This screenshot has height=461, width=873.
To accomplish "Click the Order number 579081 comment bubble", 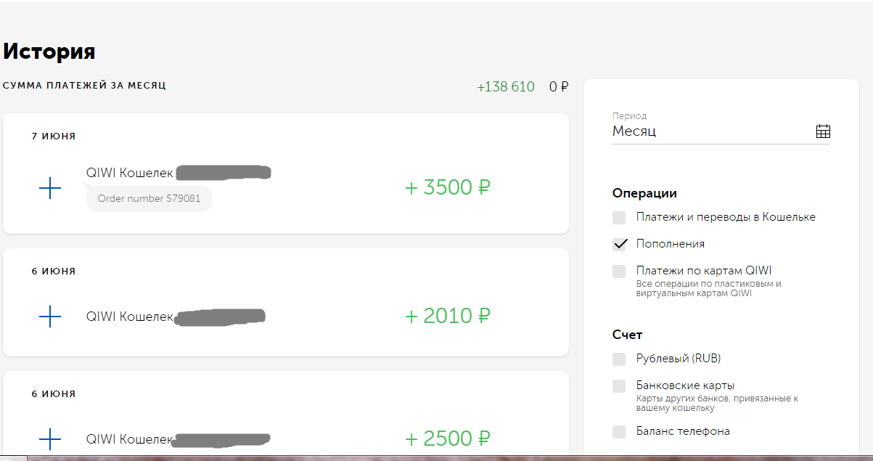I will click(x=149, y=198).
